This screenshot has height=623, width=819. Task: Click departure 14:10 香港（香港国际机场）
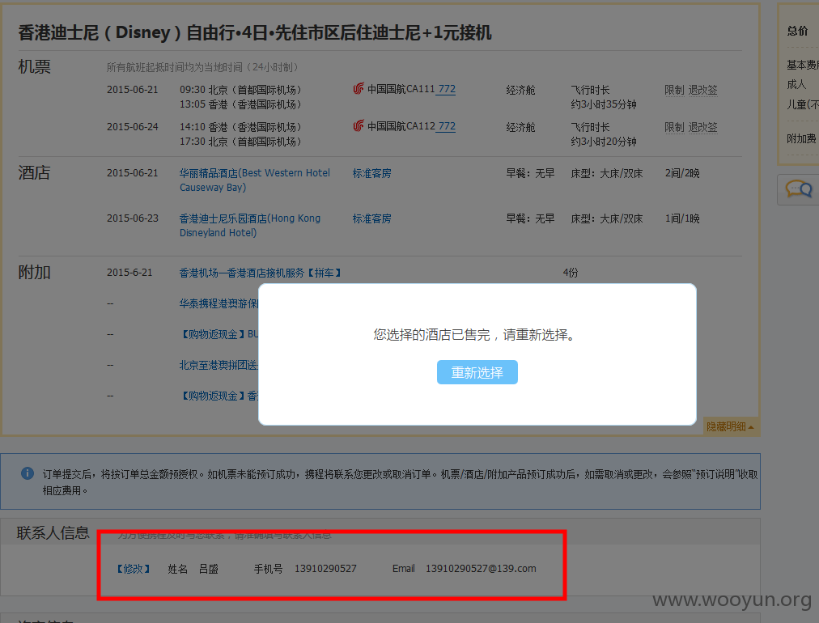(x=240, y=127)
